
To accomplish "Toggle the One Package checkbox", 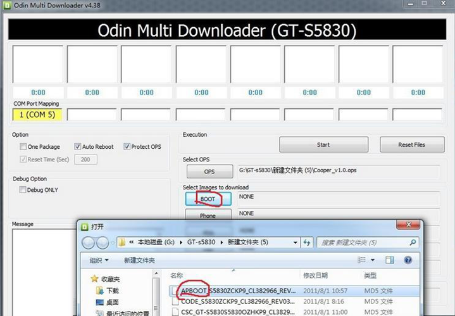I will point(23,146).
